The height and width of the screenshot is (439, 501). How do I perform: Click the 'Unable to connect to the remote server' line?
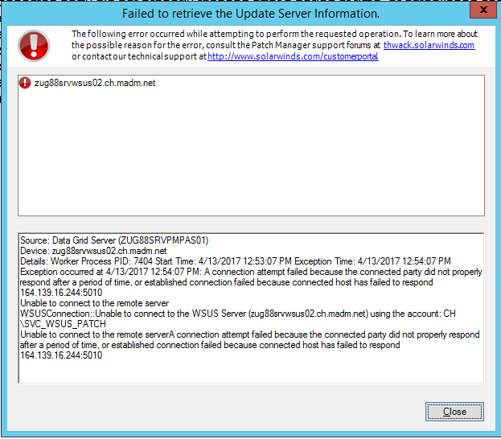[95, 303]
